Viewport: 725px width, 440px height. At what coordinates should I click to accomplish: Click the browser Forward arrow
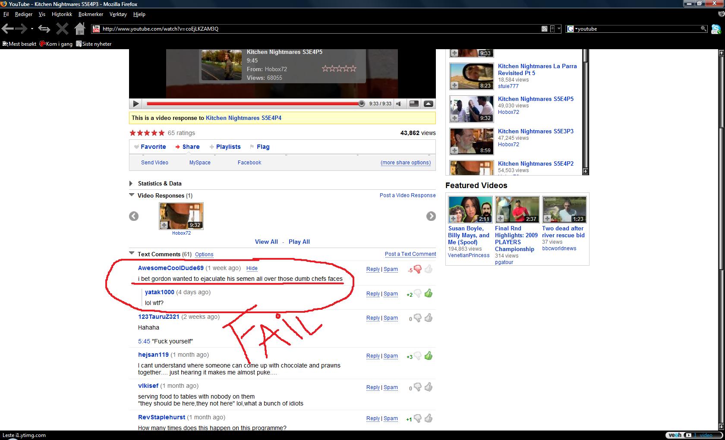point(22,29)
